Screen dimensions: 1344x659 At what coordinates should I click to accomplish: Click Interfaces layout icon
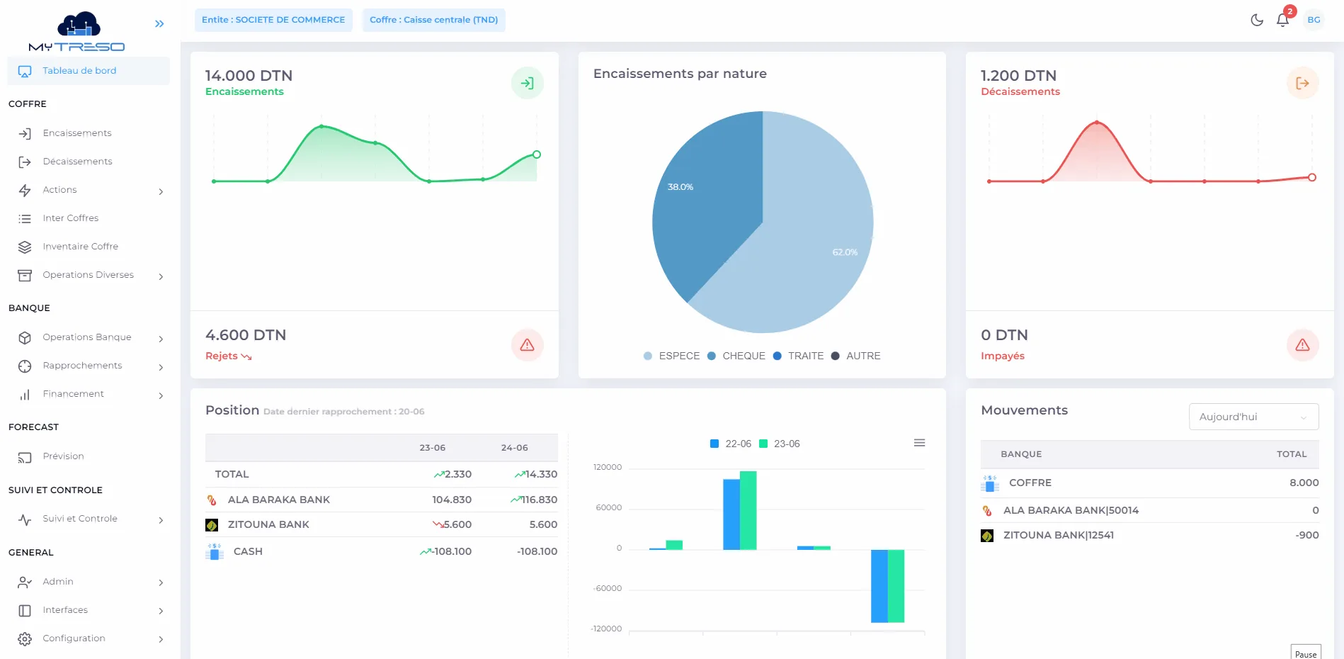tap(25, 611)
